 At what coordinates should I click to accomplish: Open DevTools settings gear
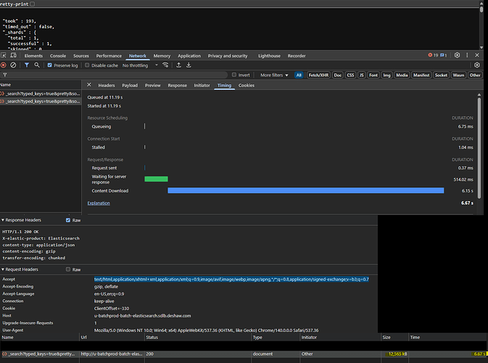[457, 55]
